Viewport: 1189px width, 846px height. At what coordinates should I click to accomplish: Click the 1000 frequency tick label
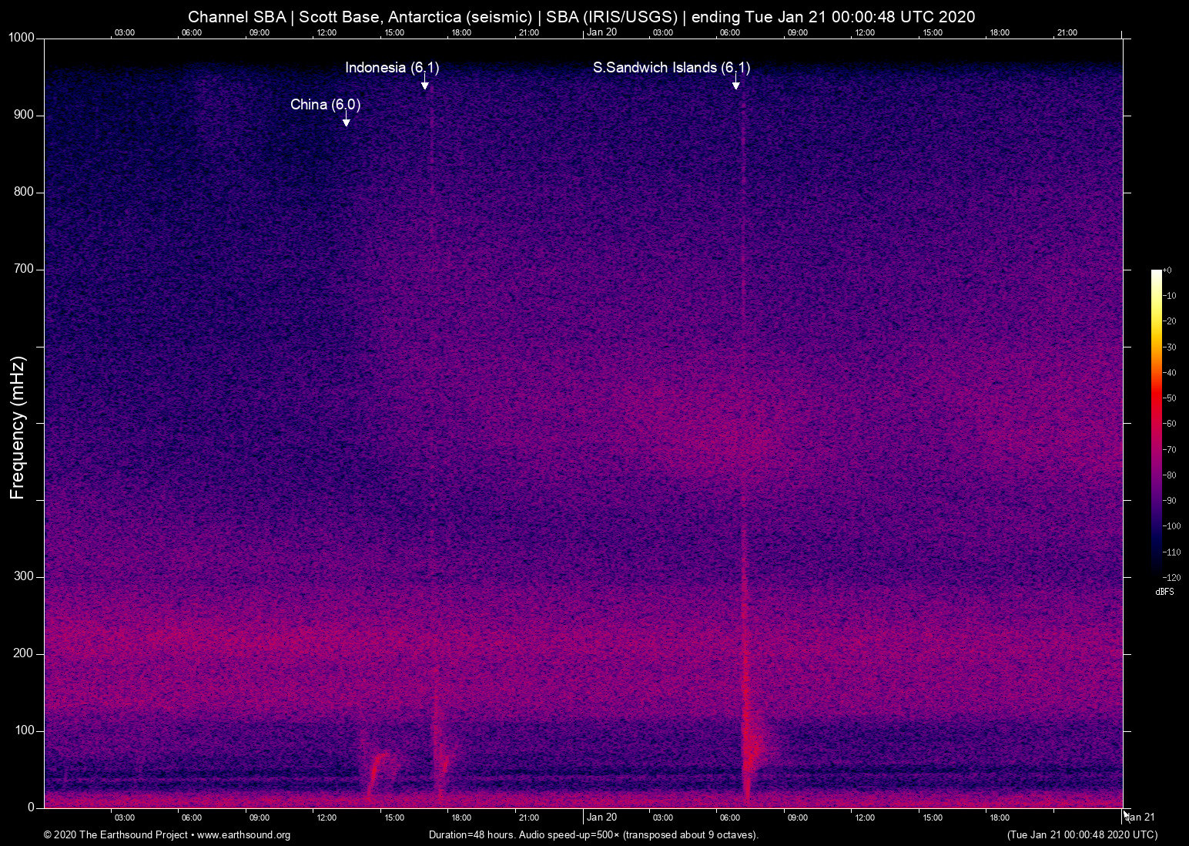click(20, 36)
